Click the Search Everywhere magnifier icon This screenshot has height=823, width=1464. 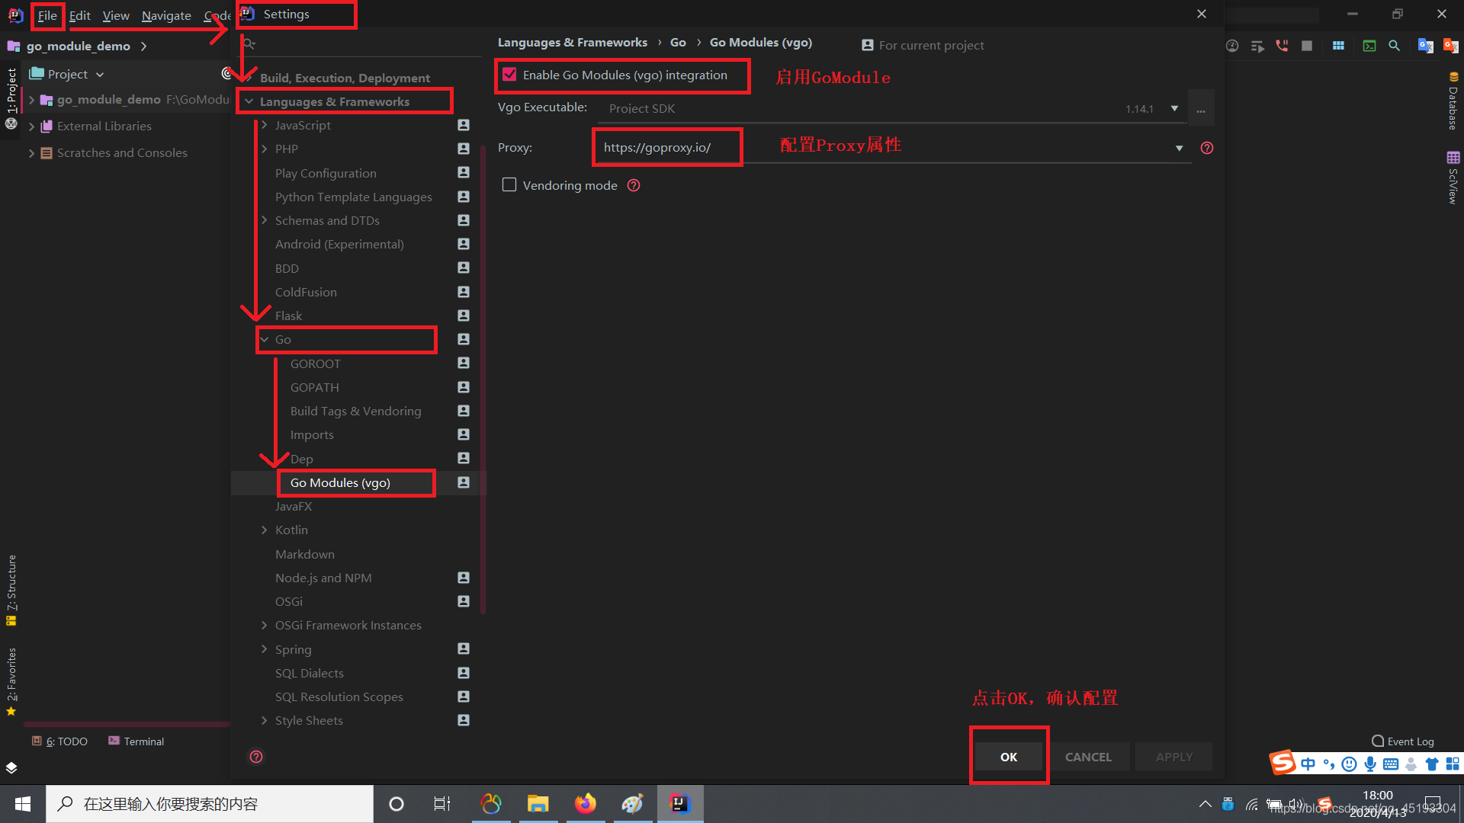pyautogui.click(x=1394, y=46)
